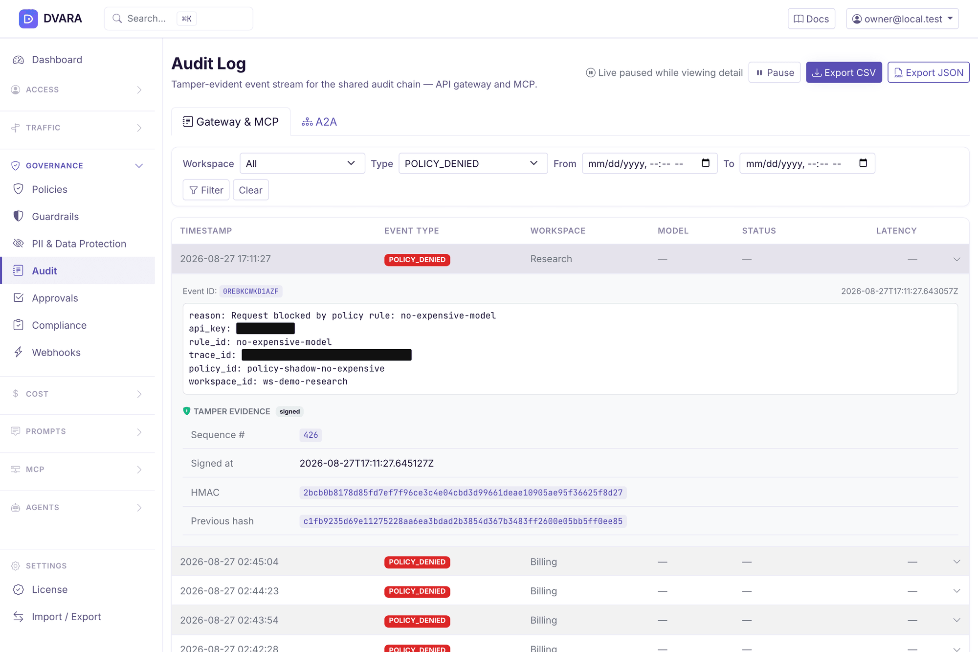Expand the PROMPTS sidebar section
This screenshot has width=978, height=652.
(78, 431)
